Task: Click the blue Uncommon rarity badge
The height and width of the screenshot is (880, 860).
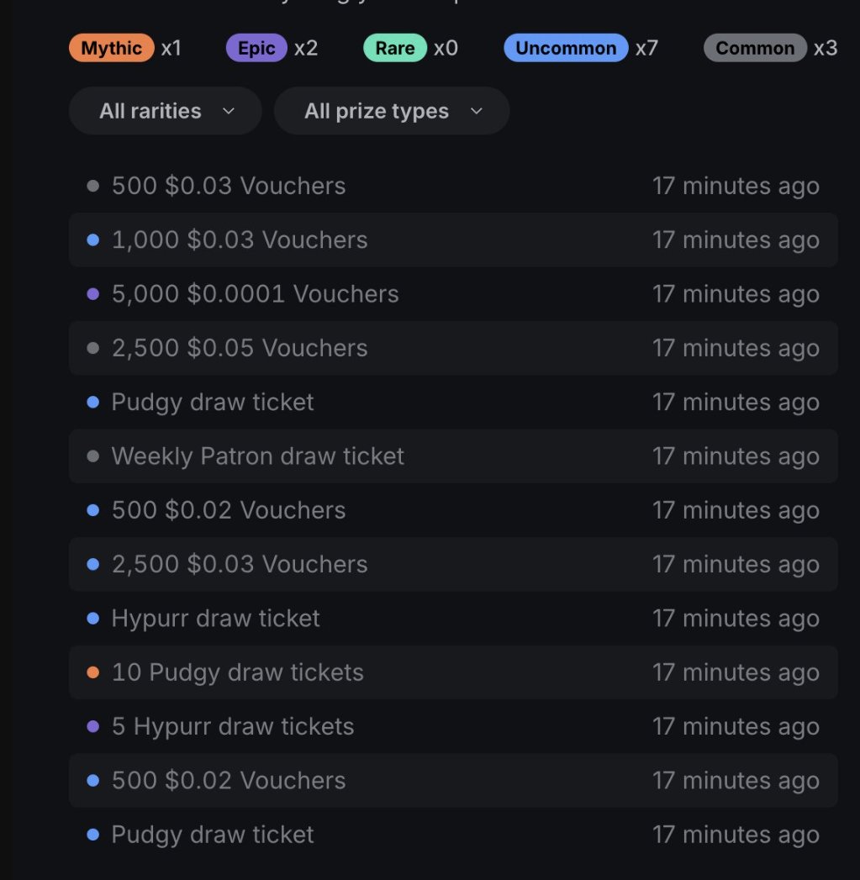Action: click(566, 48)
